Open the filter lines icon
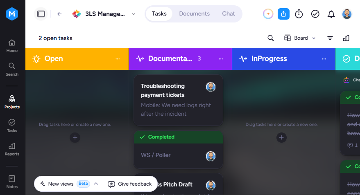Viewport: 360px width, 195px height. point(330,38)
